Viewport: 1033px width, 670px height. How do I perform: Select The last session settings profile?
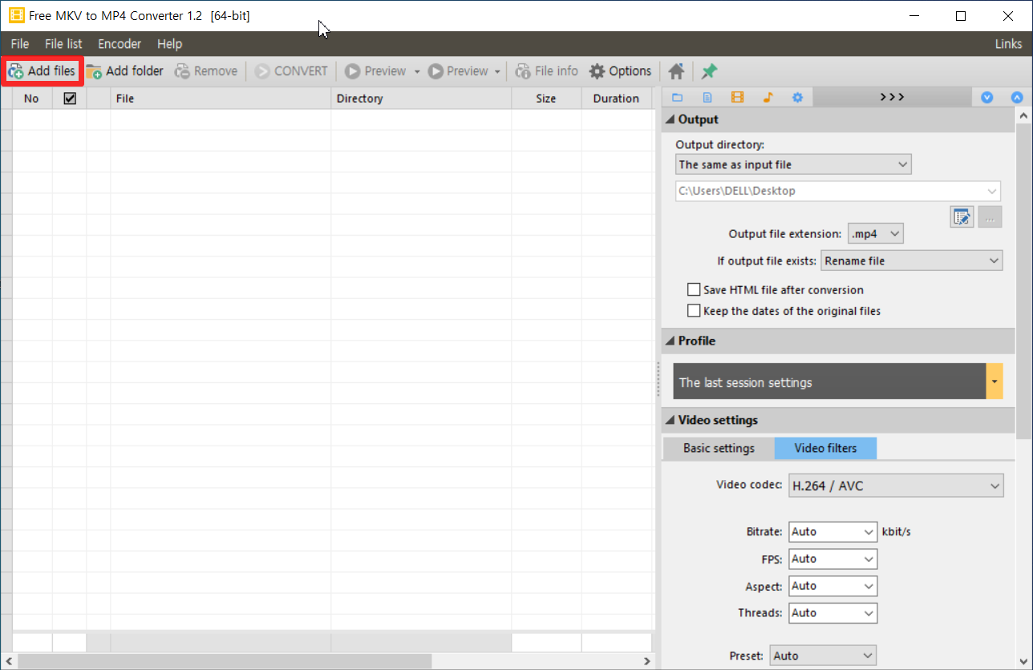tap(829, 381)
